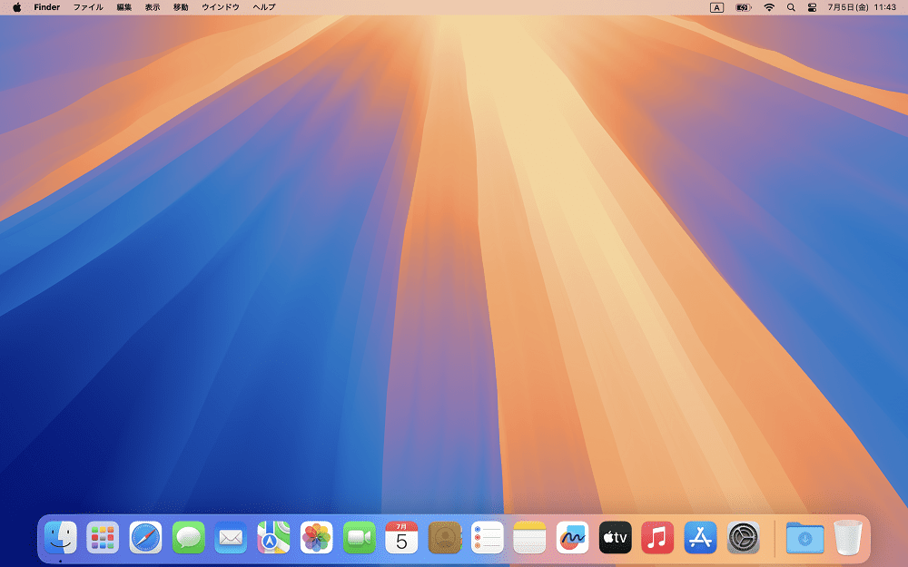Open the 表示 menu
Screen dimensions: 908x567
point(153,7)
